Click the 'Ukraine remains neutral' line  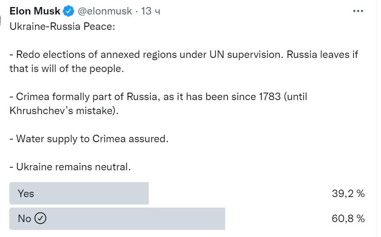(70, 167)
